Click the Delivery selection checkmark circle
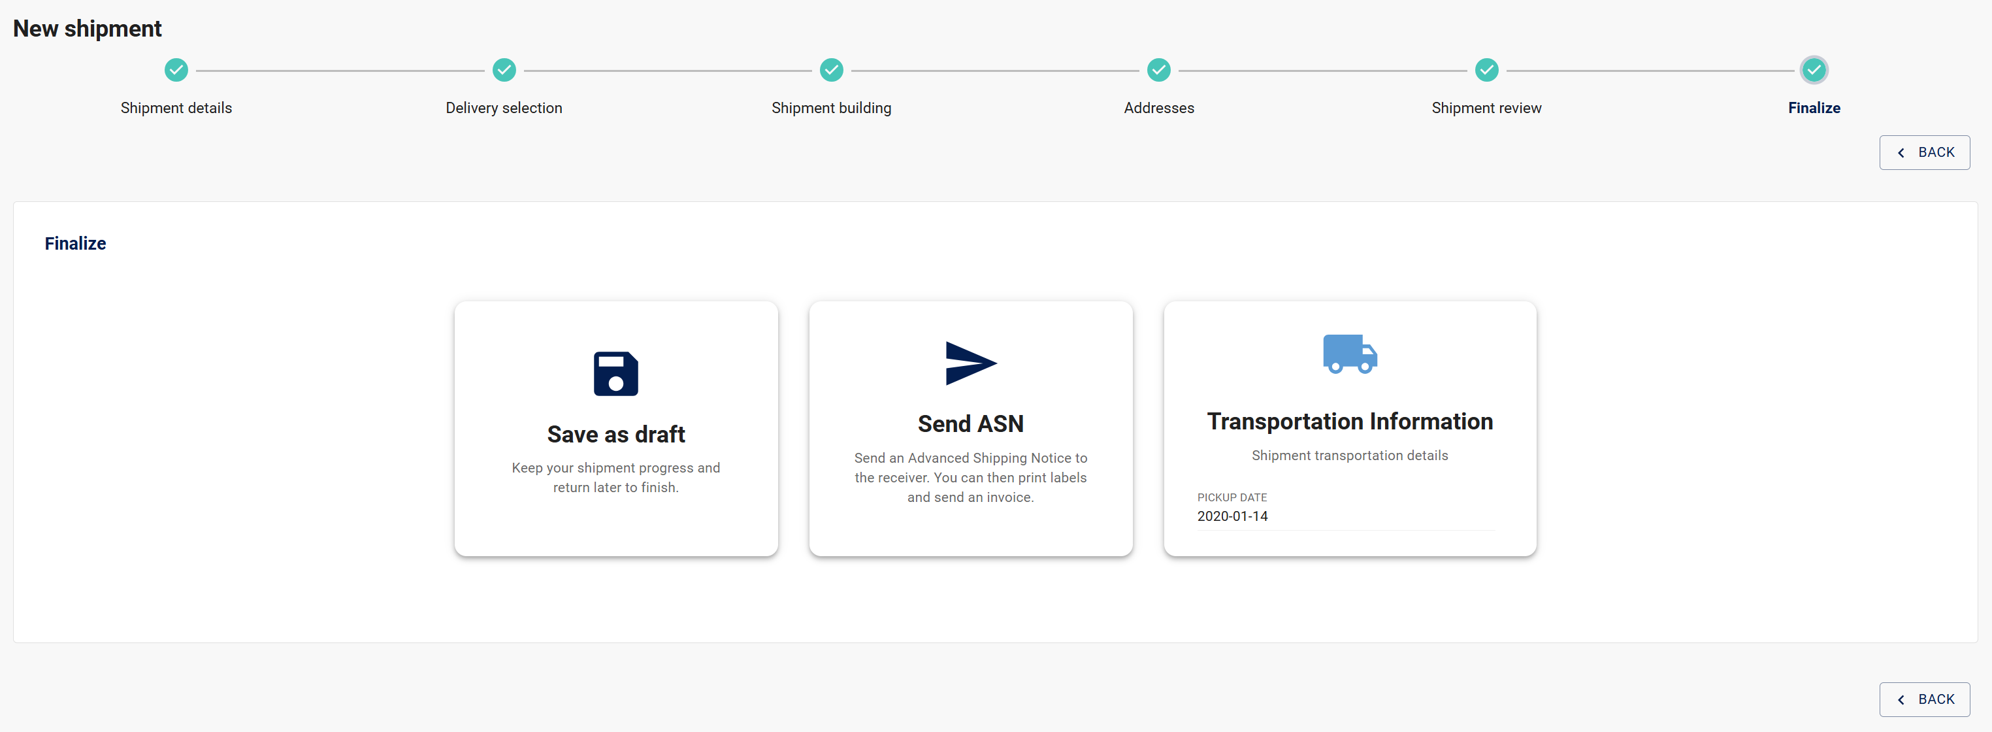The image size is (1992, 732). tap(504, 71)
